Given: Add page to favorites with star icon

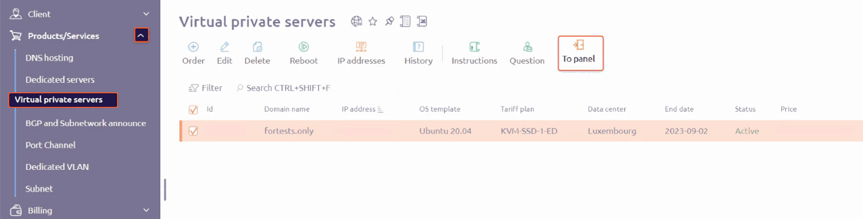Looking at the screenshot, I should click(373, 21).
